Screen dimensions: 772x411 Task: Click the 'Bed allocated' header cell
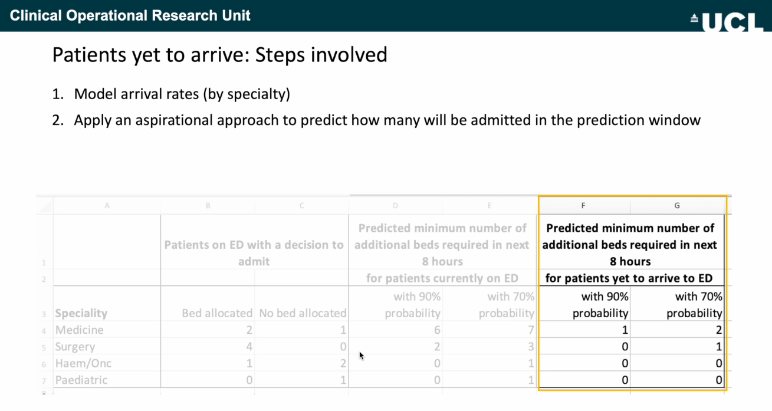click(x=217, y=313)
